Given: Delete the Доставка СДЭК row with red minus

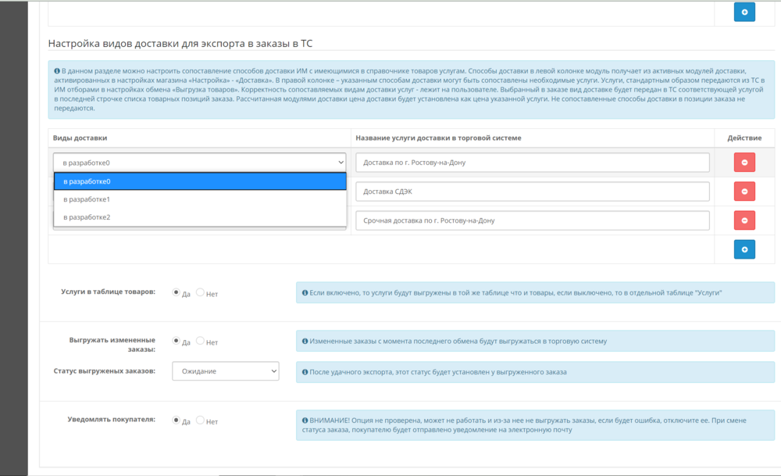Looking at the screenshot, I should (744, 191).
